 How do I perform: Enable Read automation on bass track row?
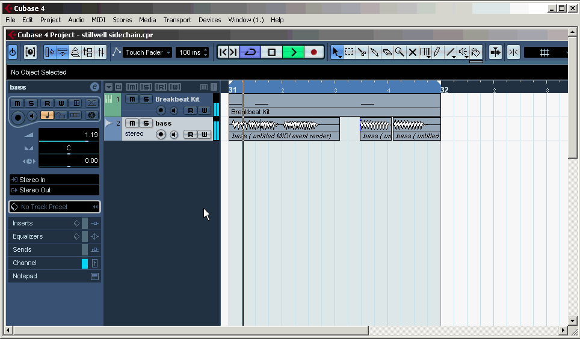pyautogui.click(x=191, y=135)
